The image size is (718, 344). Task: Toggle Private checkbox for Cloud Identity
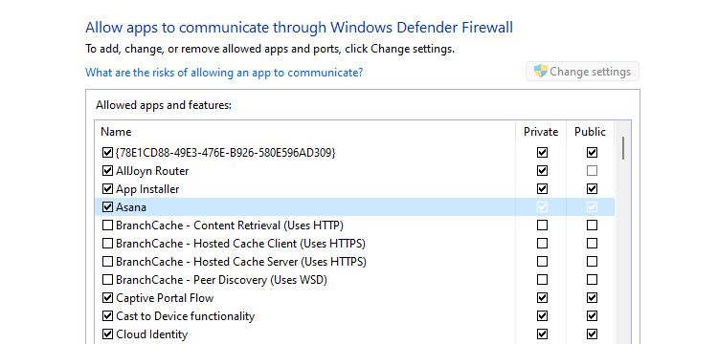(x=542, y=334)
